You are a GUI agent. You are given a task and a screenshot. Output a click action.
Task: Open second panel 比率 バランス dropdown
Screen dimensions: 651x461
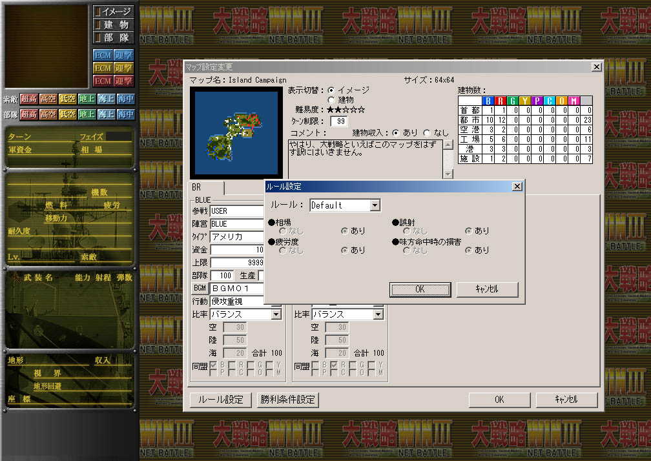[x=378, y=314]
